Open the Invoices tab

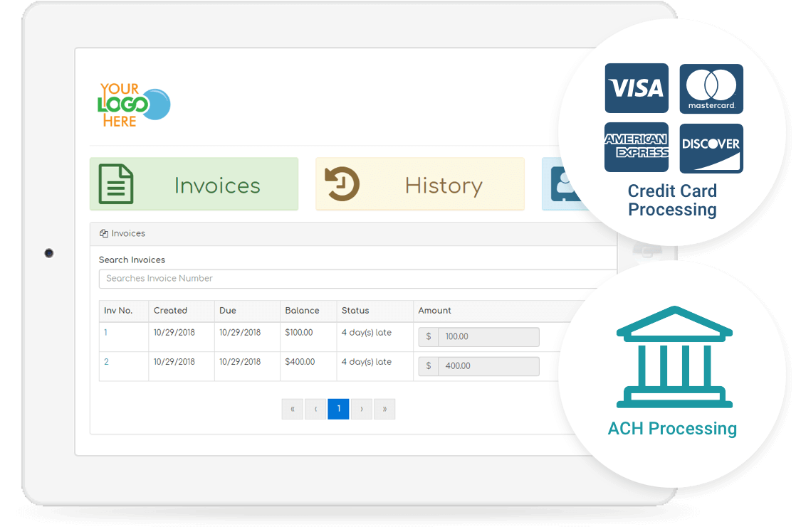coord(194,184)
